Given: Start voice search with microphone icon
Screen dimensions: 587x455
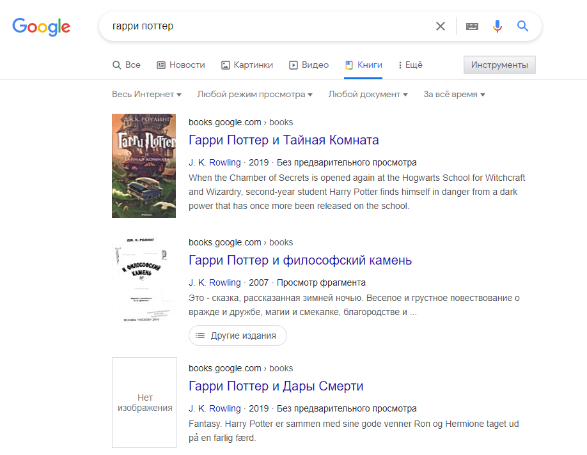Looking at the screenshot, I should click(x=497, y=26).
